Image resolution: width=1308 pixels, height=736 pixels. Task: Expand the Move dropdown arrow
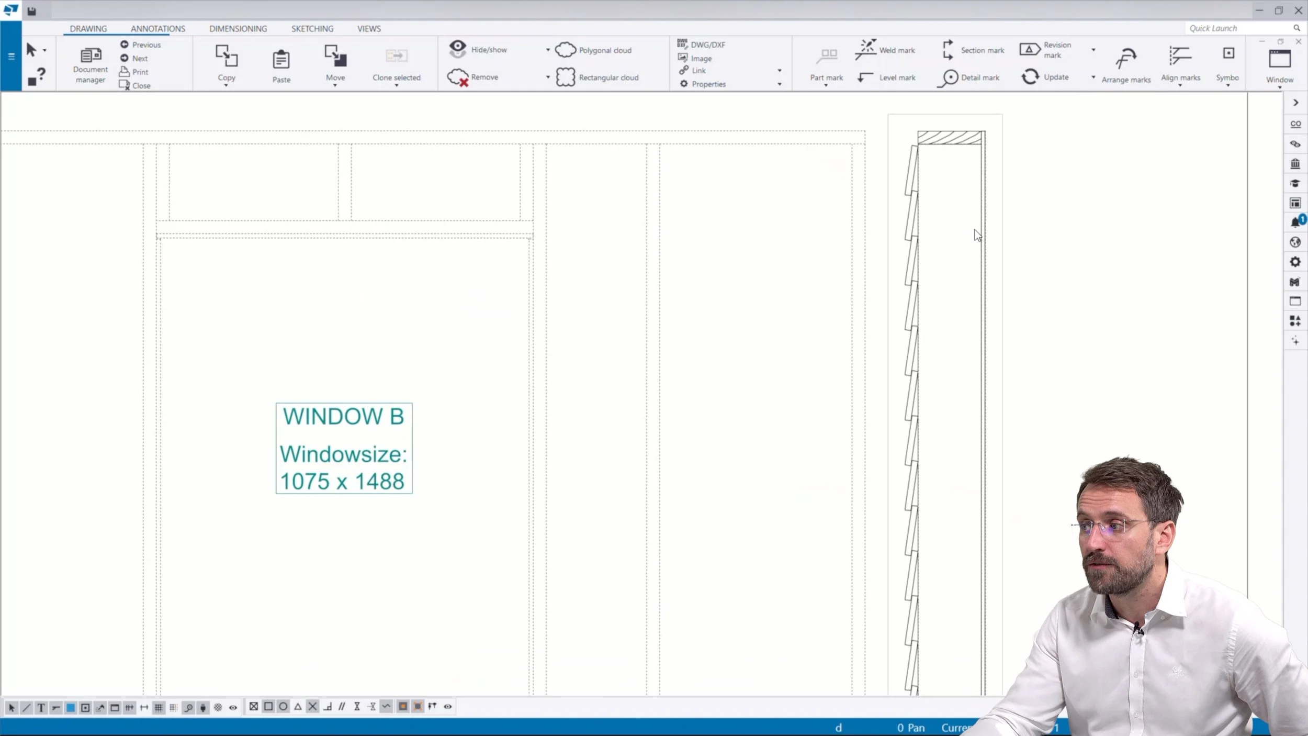pyautogui.click(x=335, y=85)
